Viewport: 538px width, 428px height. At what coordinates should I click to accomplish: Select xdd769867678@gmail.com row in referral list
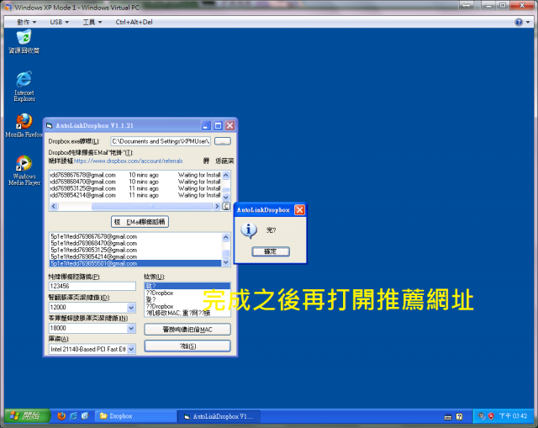(135, 175)
